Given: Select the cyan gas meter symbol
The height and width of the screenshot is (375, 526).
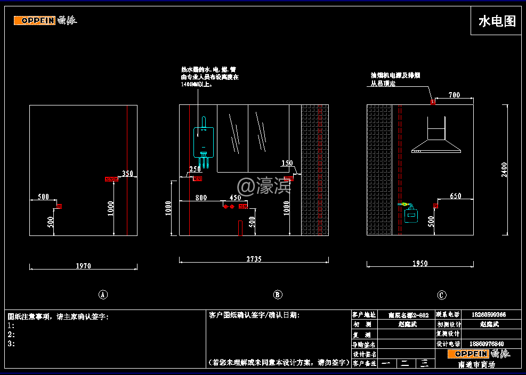Looking at the screenshot, I should click(x=411, y=216).
